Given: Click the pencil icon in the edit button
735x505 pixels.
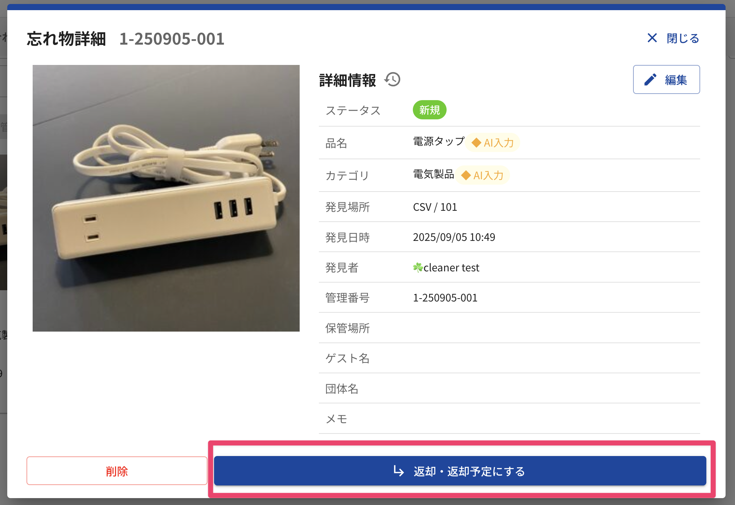Looking at the screenshot, I should [650, 79].
